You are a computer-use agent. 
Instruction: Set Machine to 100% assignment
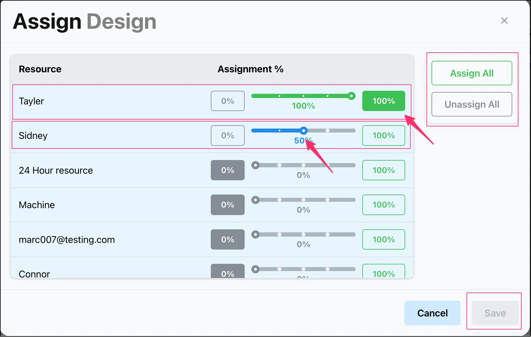[383, 205]
